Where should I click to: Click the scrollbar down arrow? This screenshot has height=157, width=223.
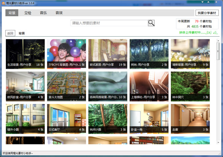click(x=218, y=142)
